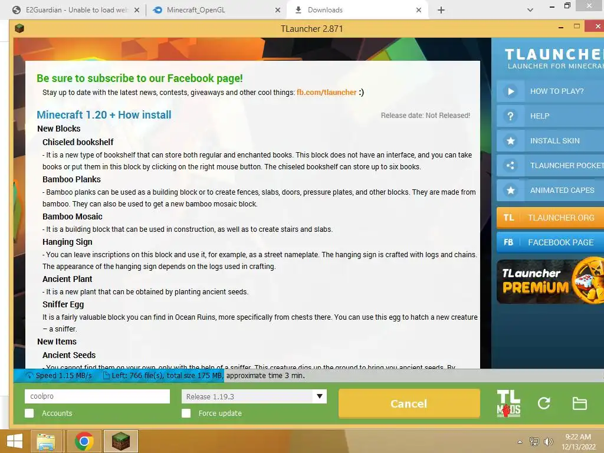Open FACEBOOK PAGE button
Viewport: 604px width, 453px height.
coord(550,242)
